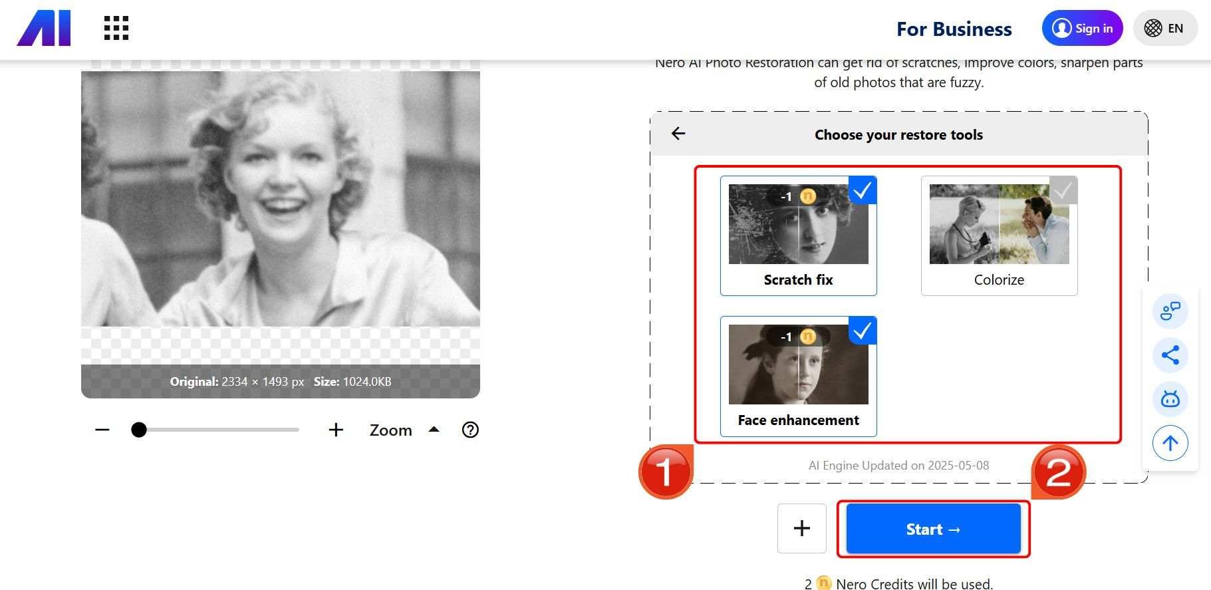Expand the Zoom options menu
1211x590 pixels.
coord(405,430)
